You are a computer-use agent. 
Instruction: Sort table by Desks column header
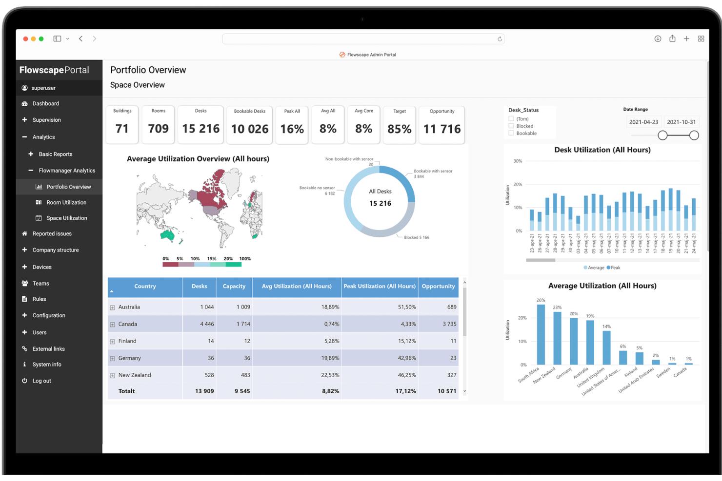pyautogui.click(x=199, y=287)
